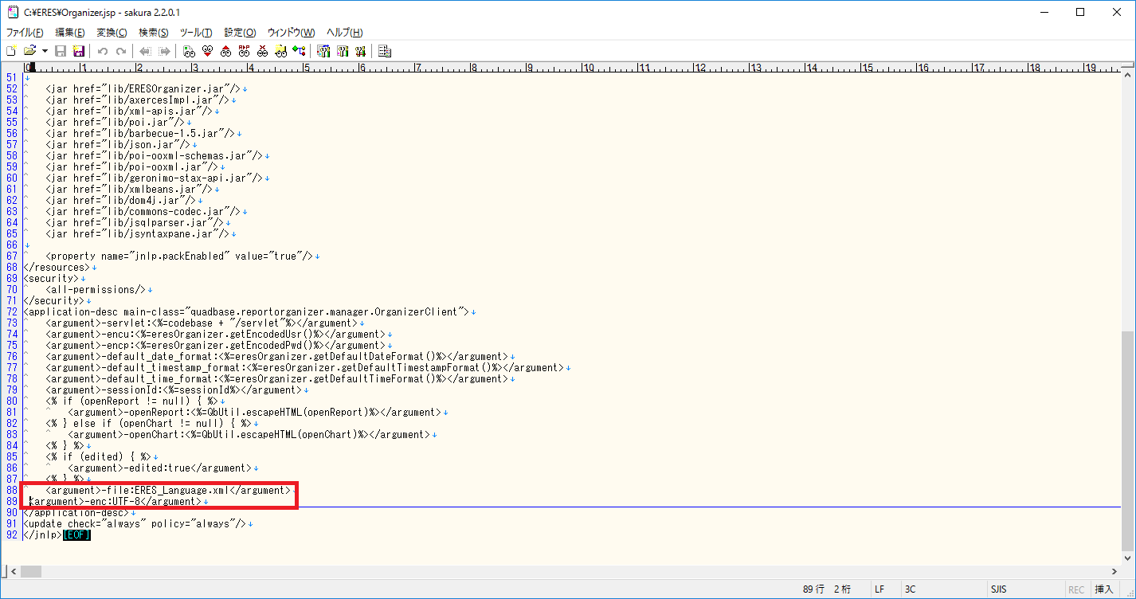Screen dimensions: 1136x599
Task: Click the lib/json.jar line
Action: point(120,145)
